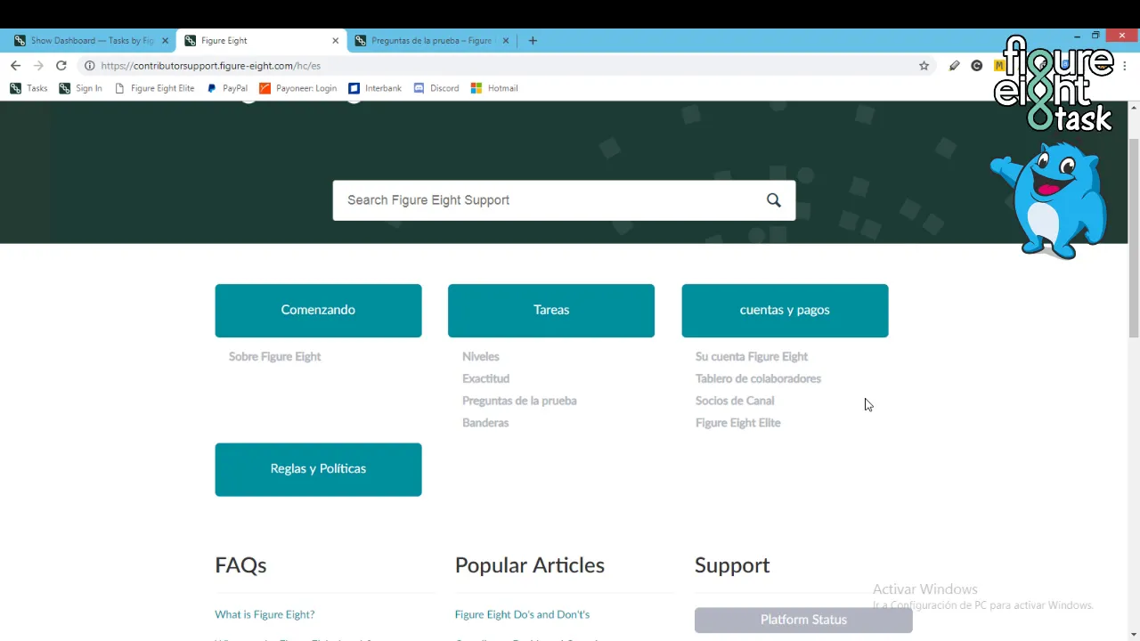1140x641 pixels.
Task: Close the Figure Eight tab
Action: coord(335,41)
